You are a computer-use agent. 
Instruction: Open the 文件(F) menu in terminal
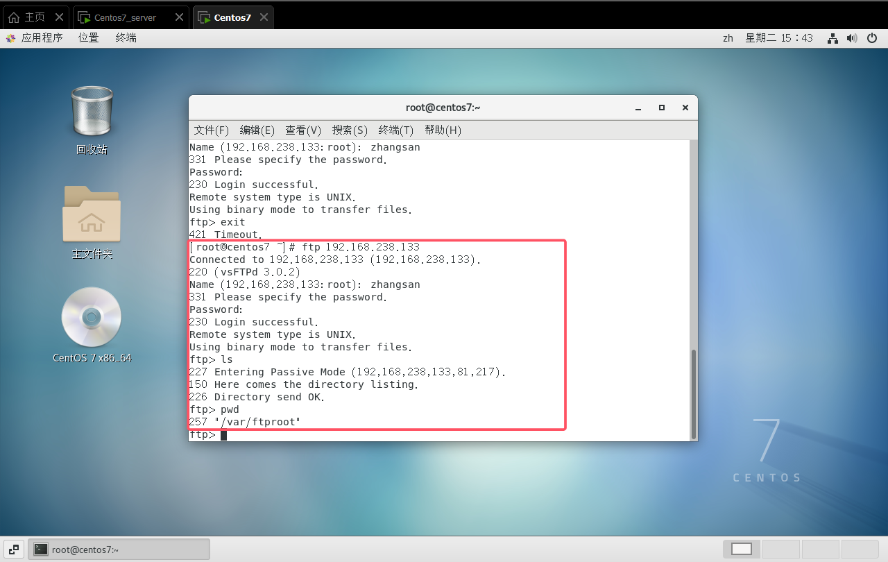click(x=211, y=130)
